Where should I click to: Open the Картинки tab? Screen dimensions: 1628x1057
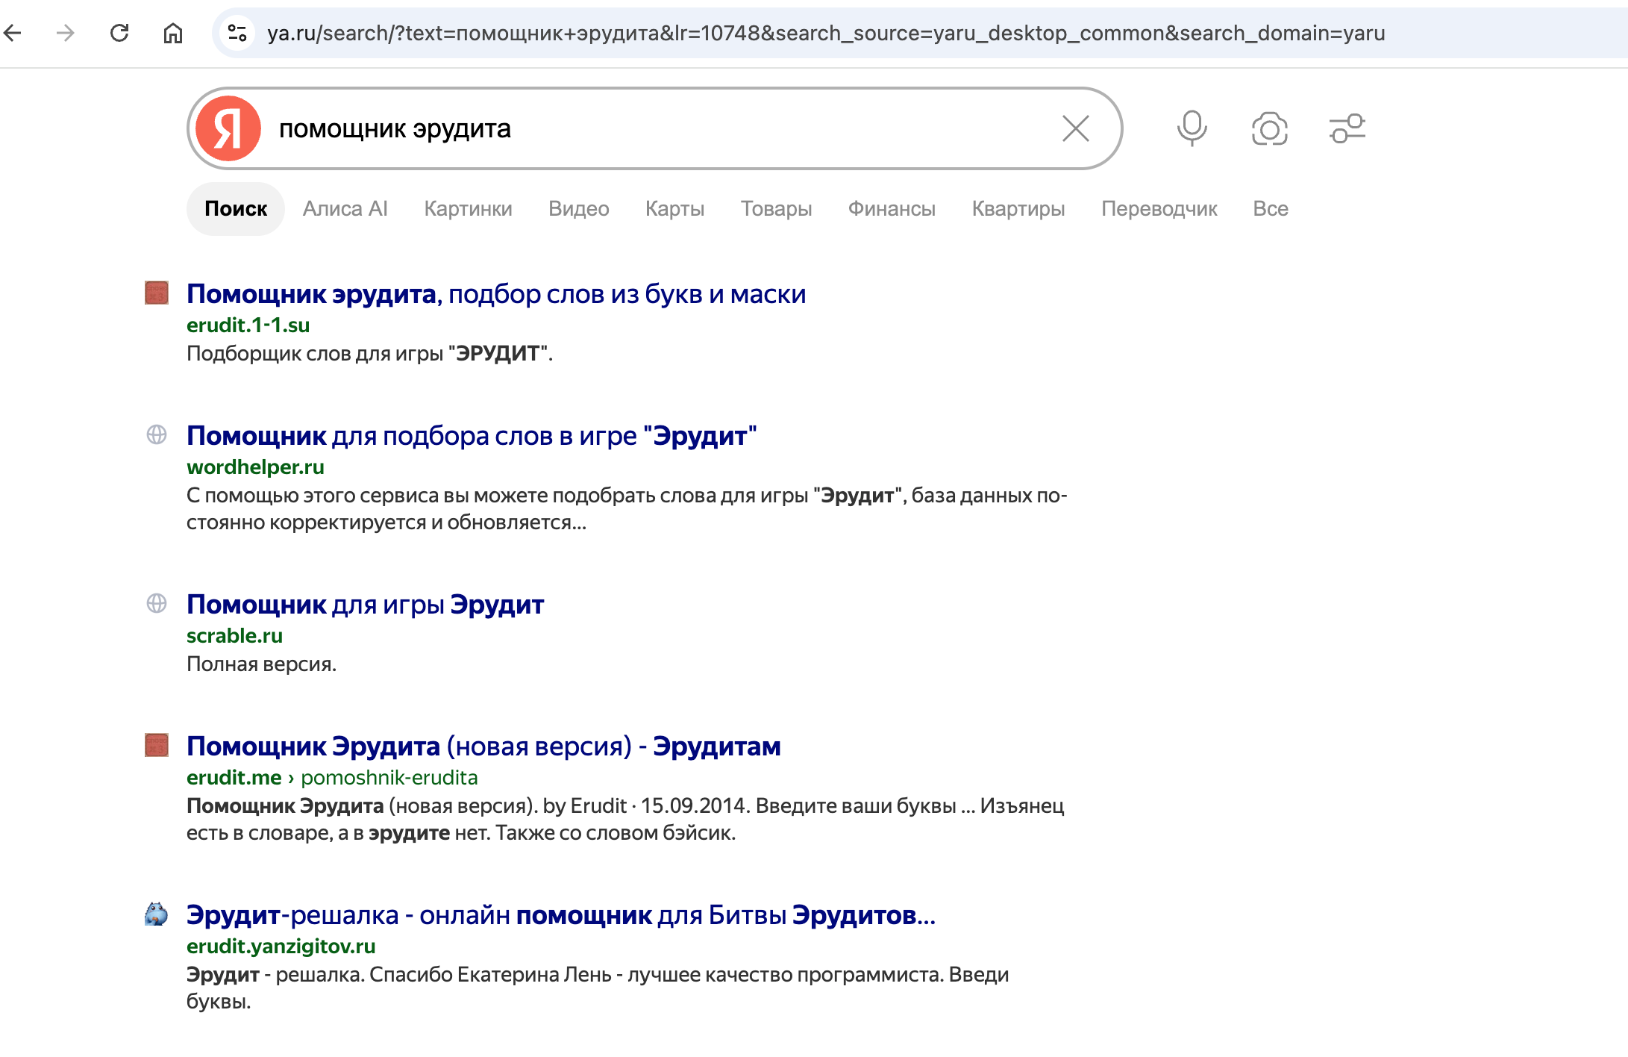coord(469,209)
